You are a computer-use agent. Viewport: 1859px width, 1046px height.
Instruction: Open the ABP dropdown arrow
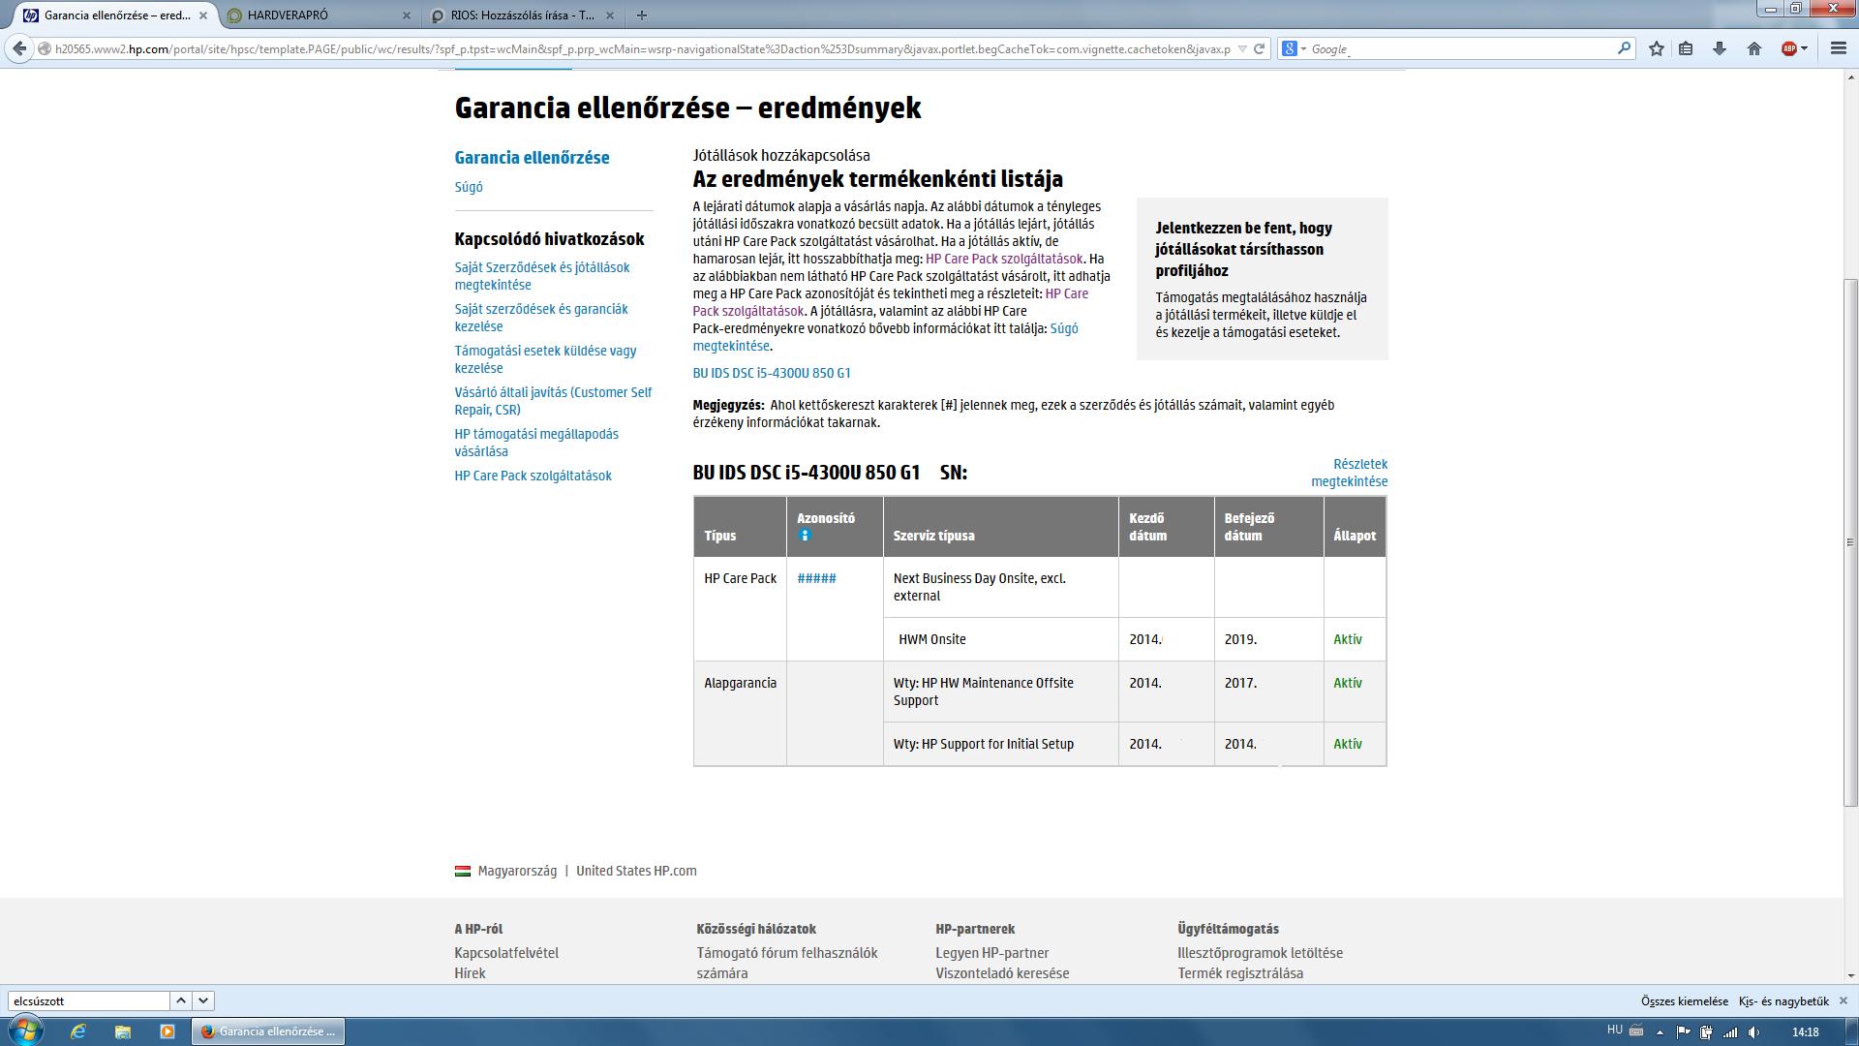pos(1804,48)
